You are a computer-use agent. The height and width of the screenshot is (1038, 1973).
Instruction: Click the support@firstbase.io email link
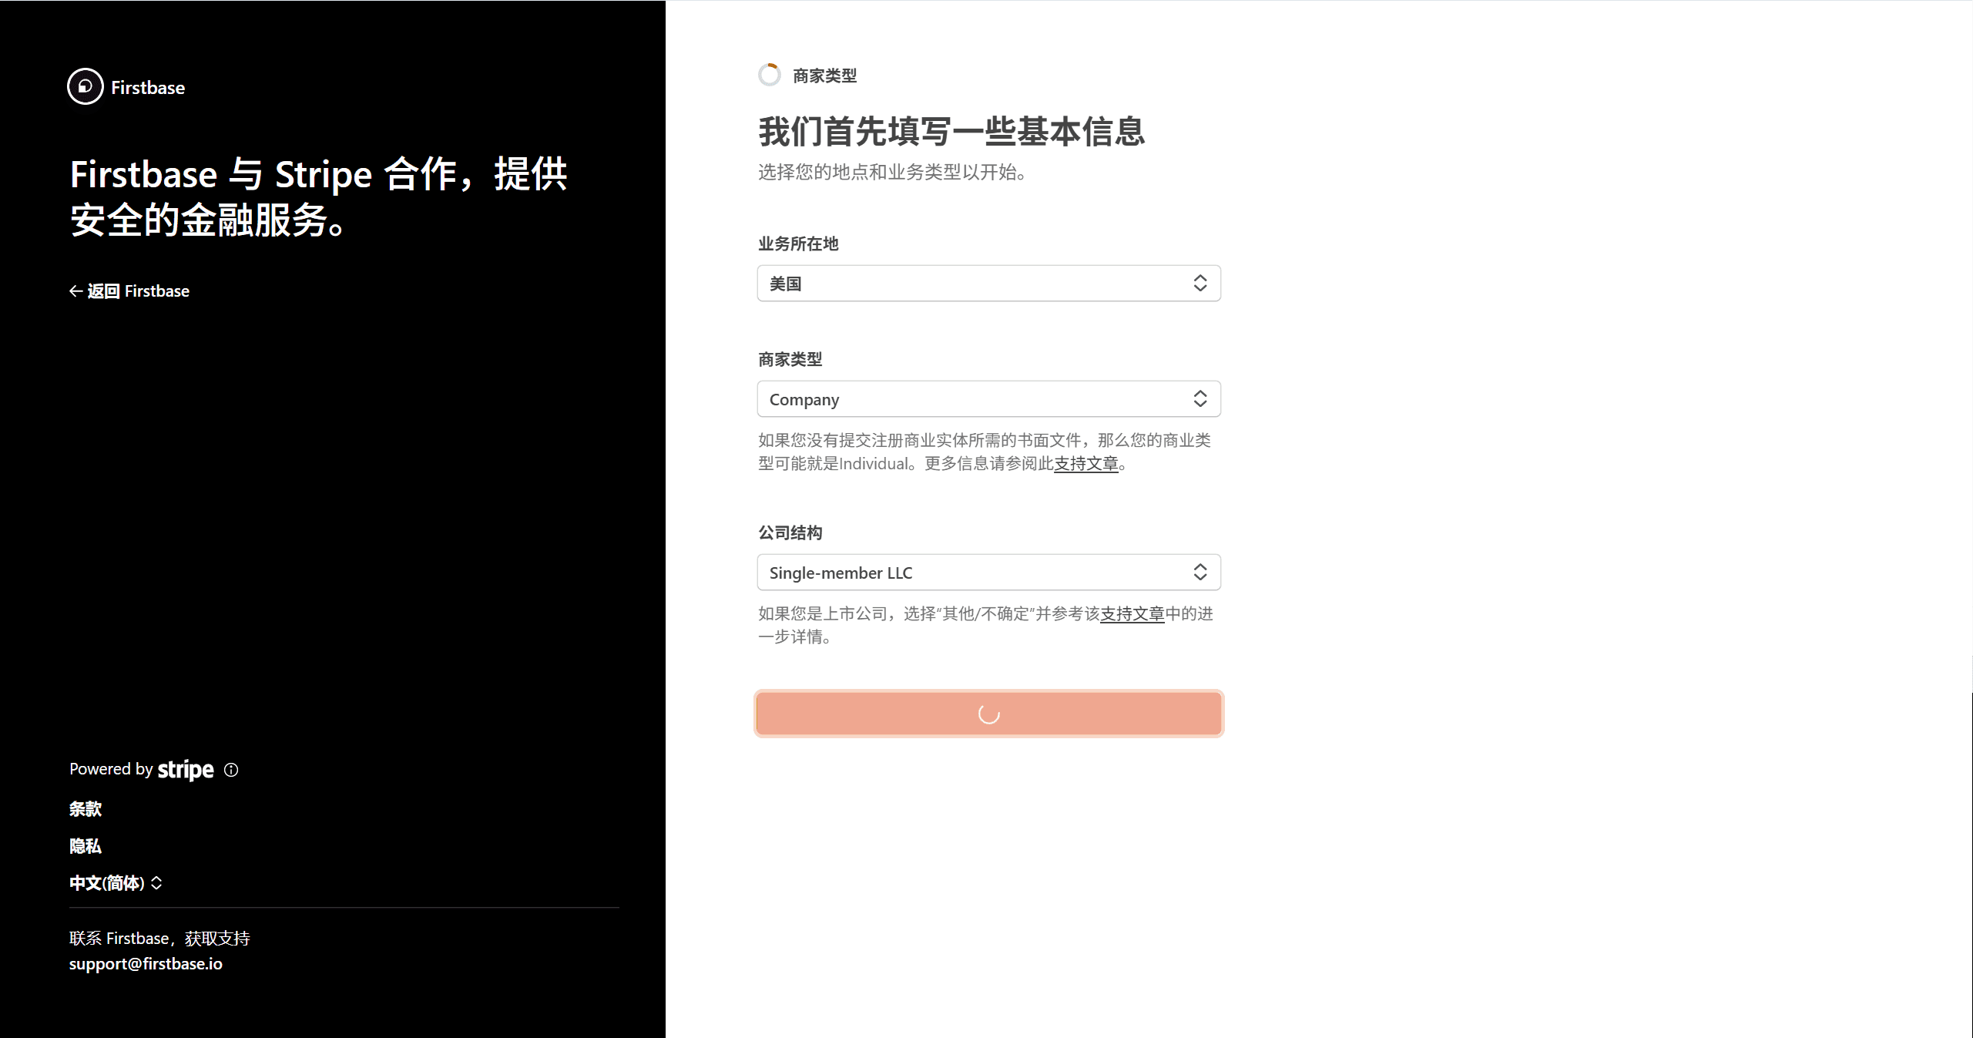coord(146,964)
